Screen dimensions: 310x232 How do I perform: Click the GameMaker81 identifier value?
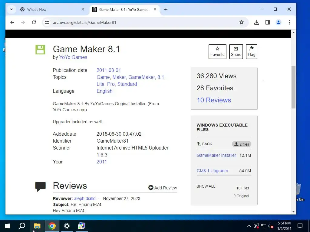pyautogui.click(x=112, y=141)
